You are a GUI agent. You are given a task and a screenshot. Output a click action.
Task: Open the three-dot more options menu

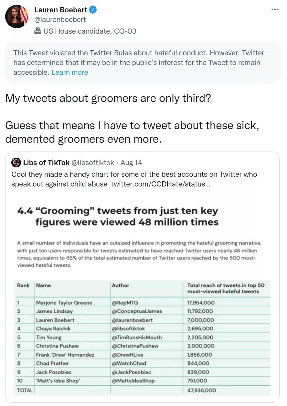click(275, 10)
